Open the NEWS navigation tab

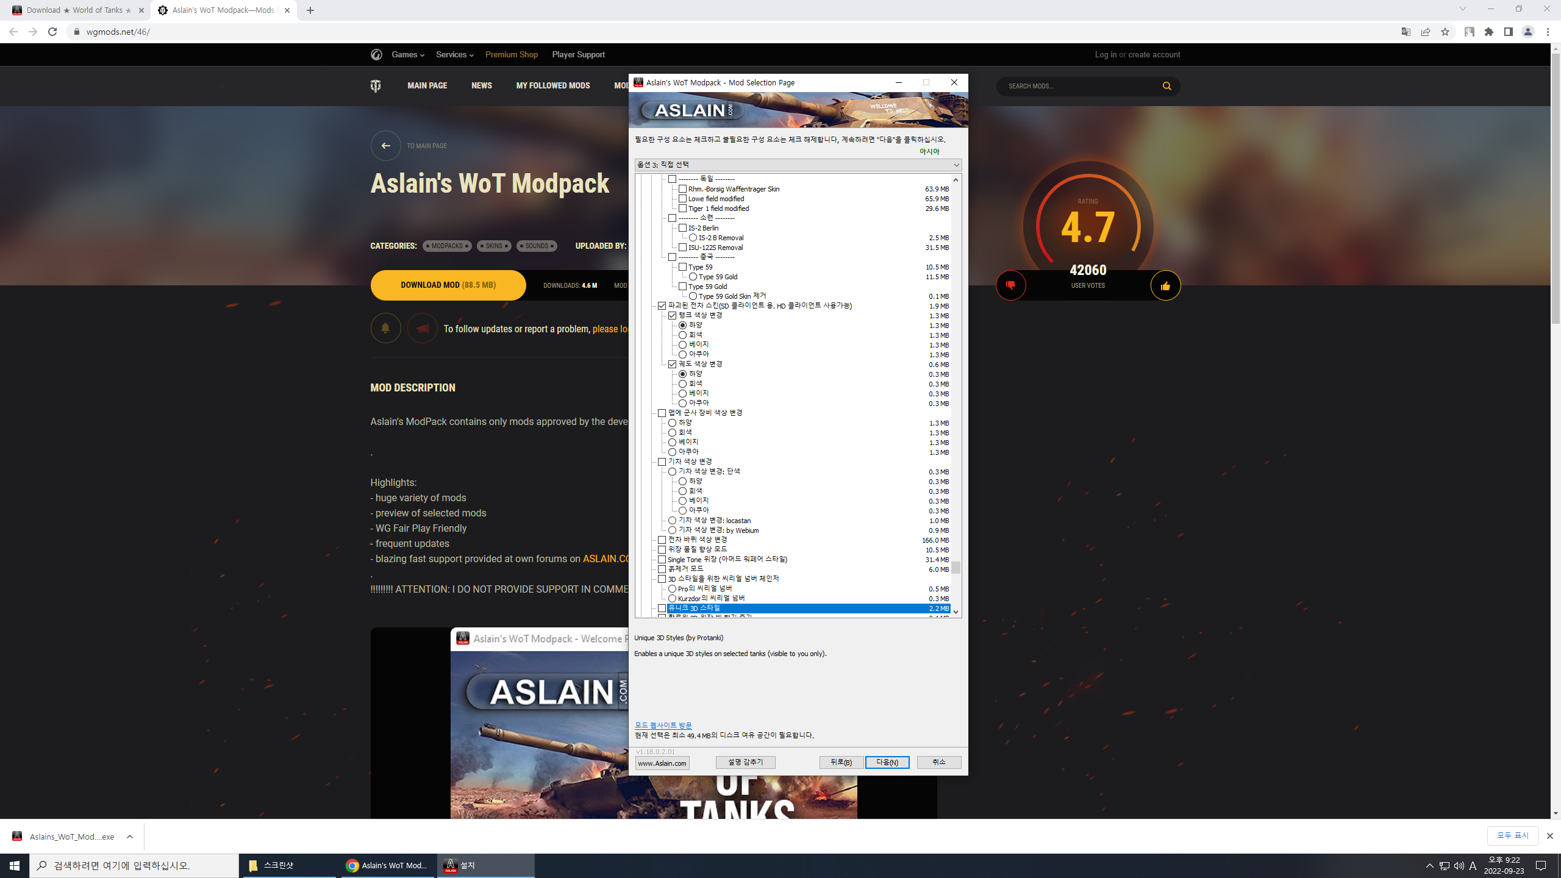(x=481, y=86)
